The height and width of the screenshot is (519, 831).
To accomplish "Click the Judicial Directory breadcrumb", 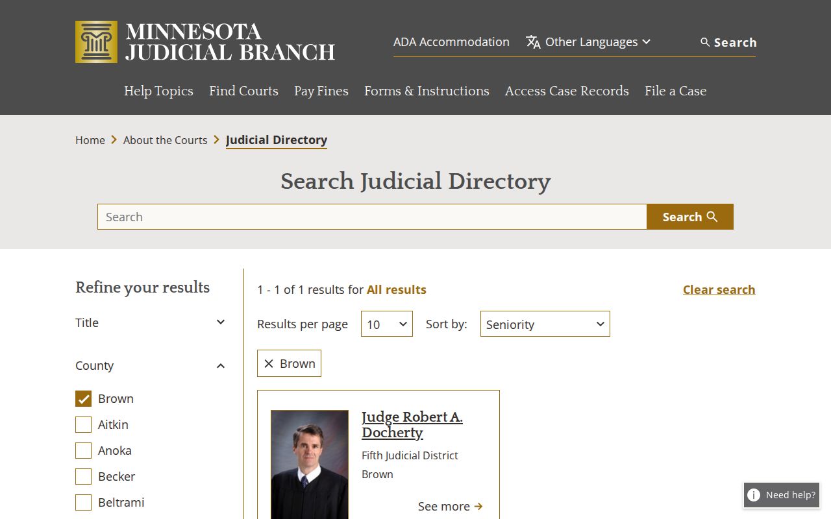I will coord(277,140).
